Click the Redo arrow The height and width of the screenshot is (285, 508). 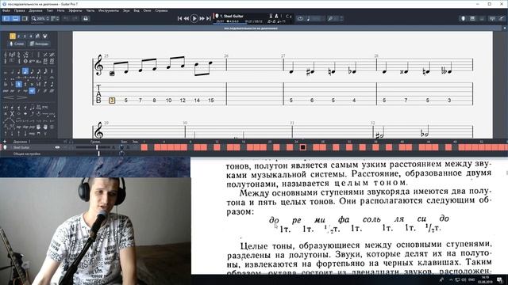pos(75,18)
